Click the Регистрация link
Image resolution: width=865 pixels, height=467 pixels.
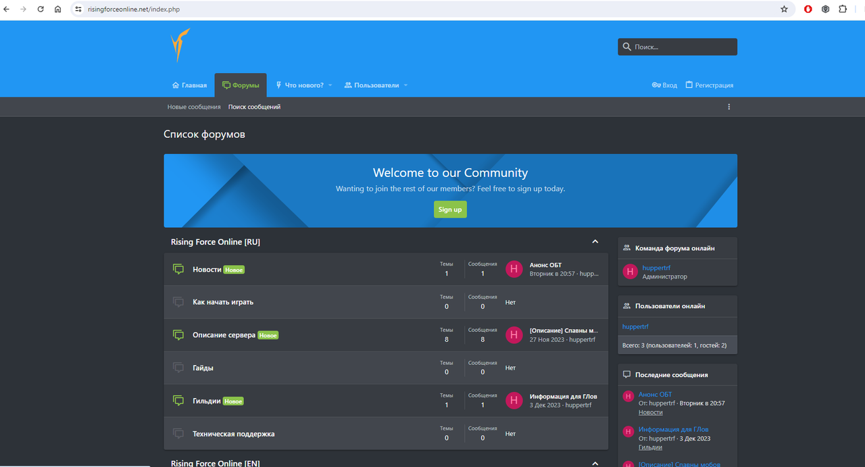pyautogui.click(x=709, y=85)
